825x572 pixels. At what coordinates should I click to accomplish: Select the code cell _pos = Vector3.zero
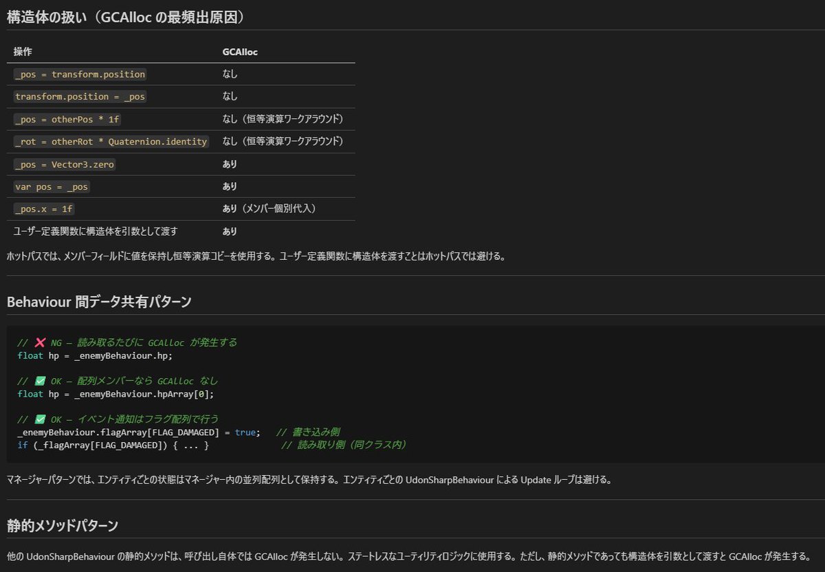(65, 164)
